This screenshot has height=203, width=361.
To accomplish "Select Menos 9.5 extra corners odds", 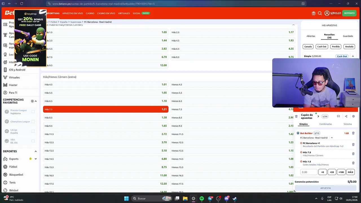I will (232, 126).
